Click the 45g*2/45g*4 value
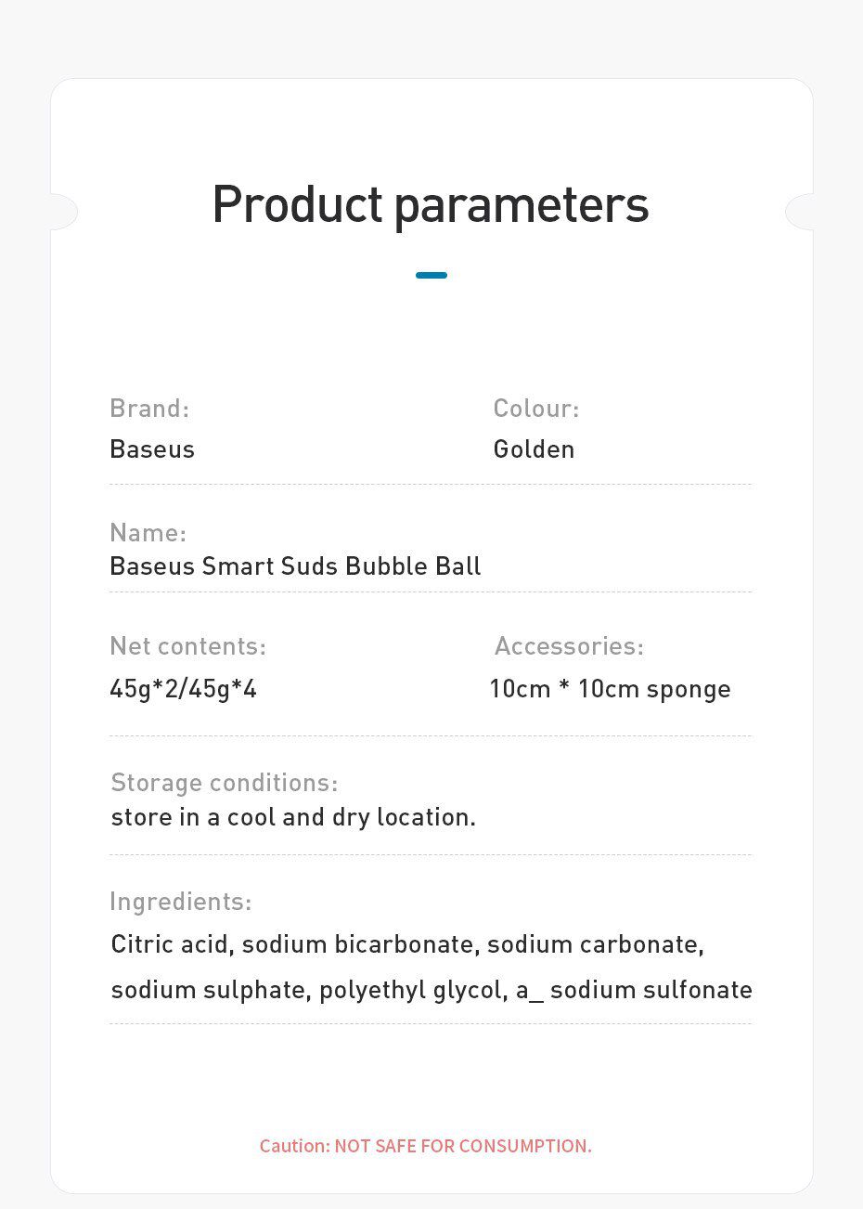This screenshot has width=863, height=1209. (184, 689)
